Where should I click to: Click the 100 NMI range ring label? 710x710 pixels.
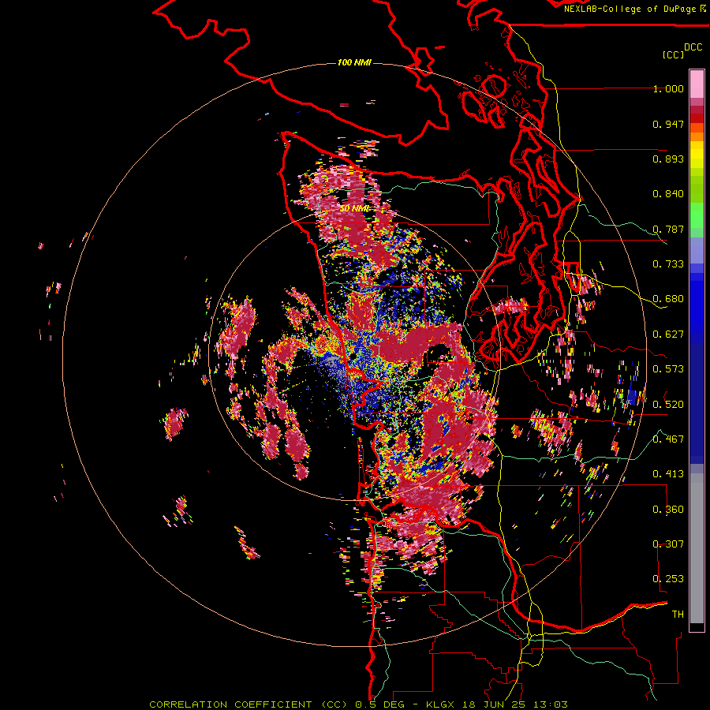tap(354, 62)
